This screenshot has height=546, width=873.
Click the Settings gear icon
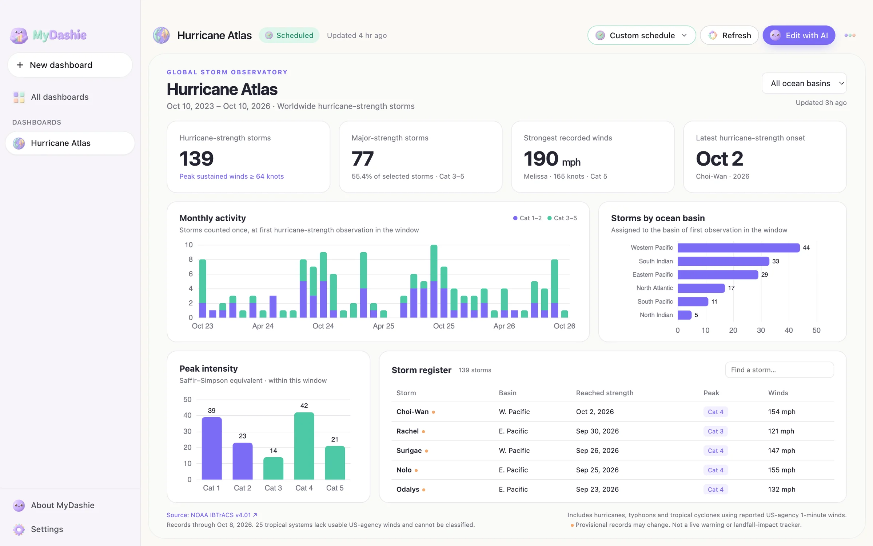19,529
